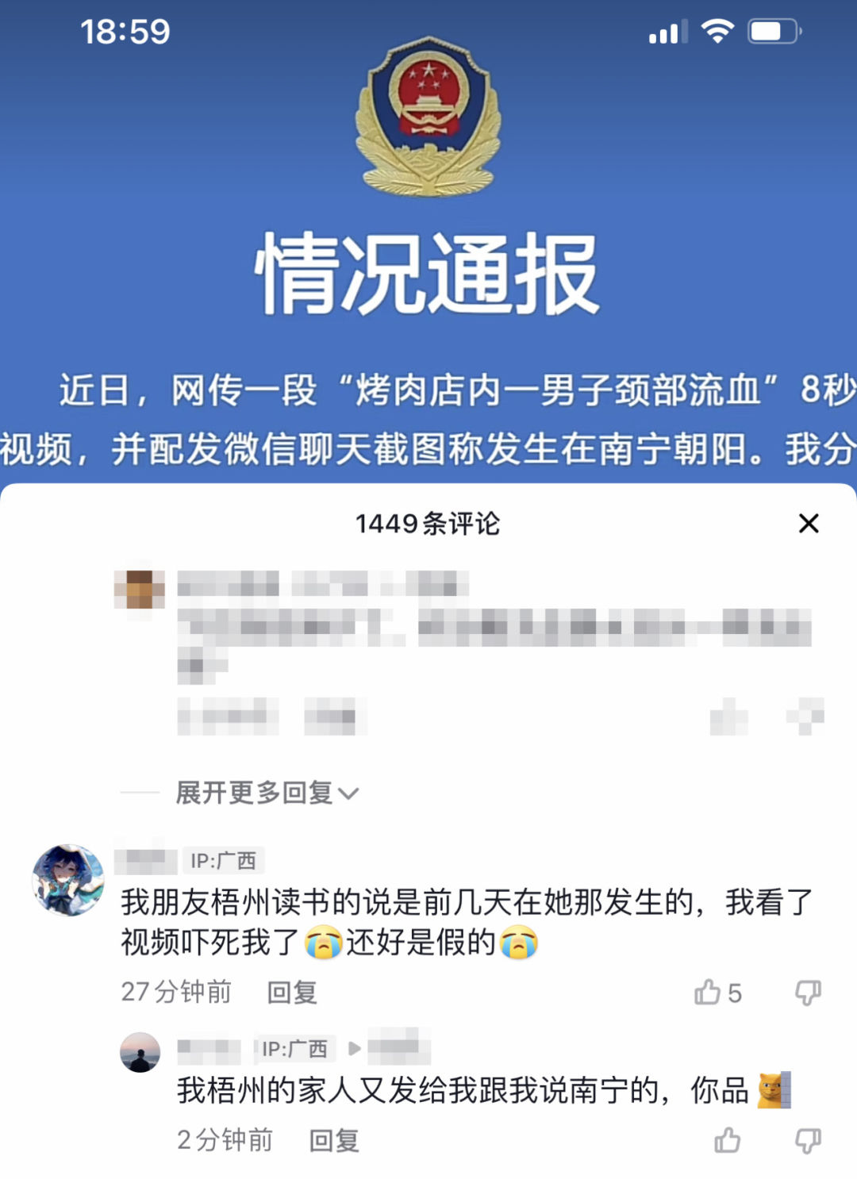Like the 梧州读书 comment with 5 likes
This screenshot has width=857, height=1179.
click(x=707, y=992)
